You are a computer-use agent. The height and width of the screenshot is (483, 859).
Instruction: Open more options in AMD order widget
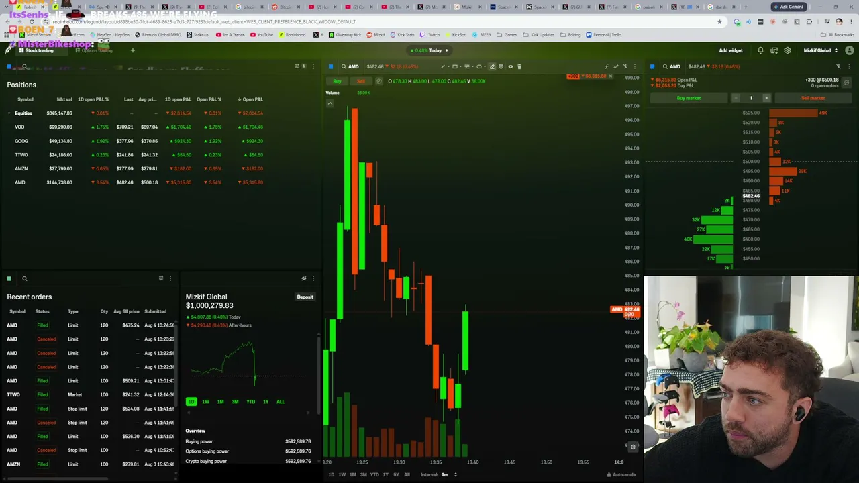[849, 66]
